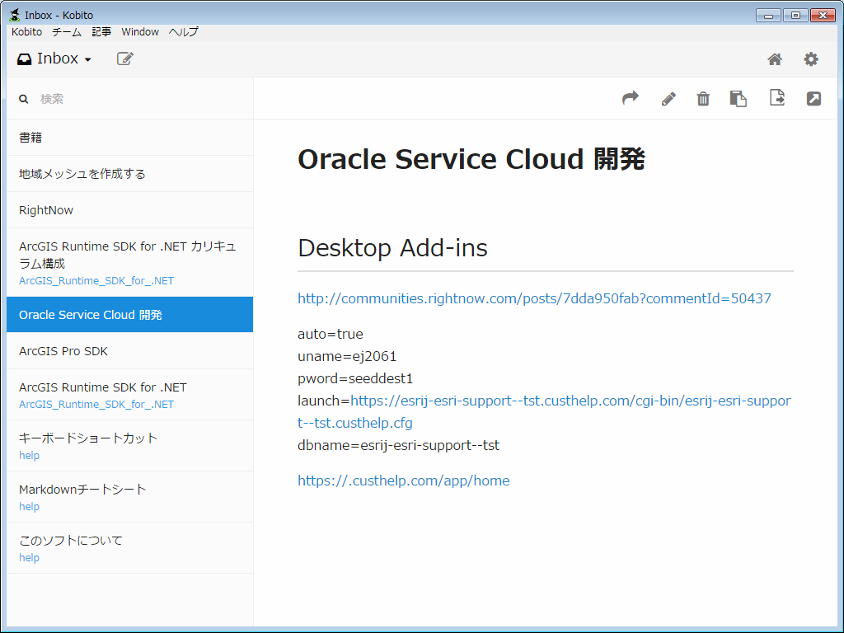Click help tag under このソフトについて
This screenshot has height=633, width=844.
29,558
